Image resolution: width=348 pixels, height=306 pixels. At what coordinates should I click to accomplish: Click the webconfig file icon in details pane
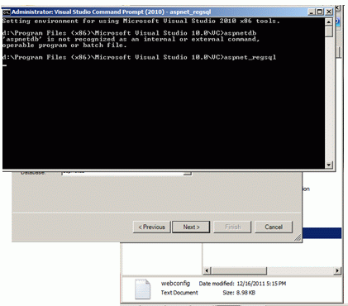pyautogui.click(x=143, y=289)
